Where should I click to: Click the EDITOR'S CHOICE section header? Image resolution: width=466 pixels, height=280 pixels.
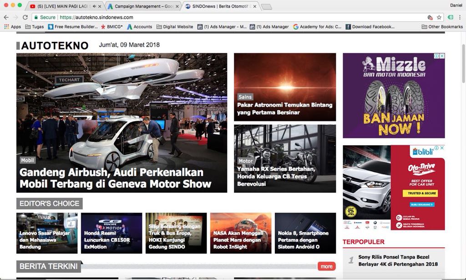click(49, 204)
